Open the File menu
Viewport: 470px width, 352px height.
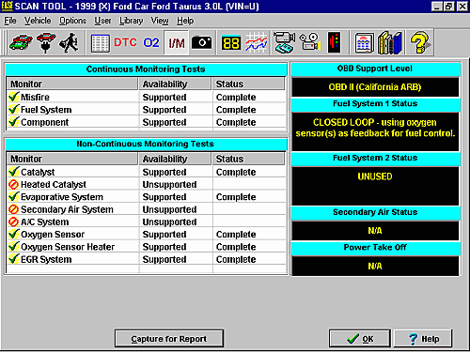pos(10,21)
